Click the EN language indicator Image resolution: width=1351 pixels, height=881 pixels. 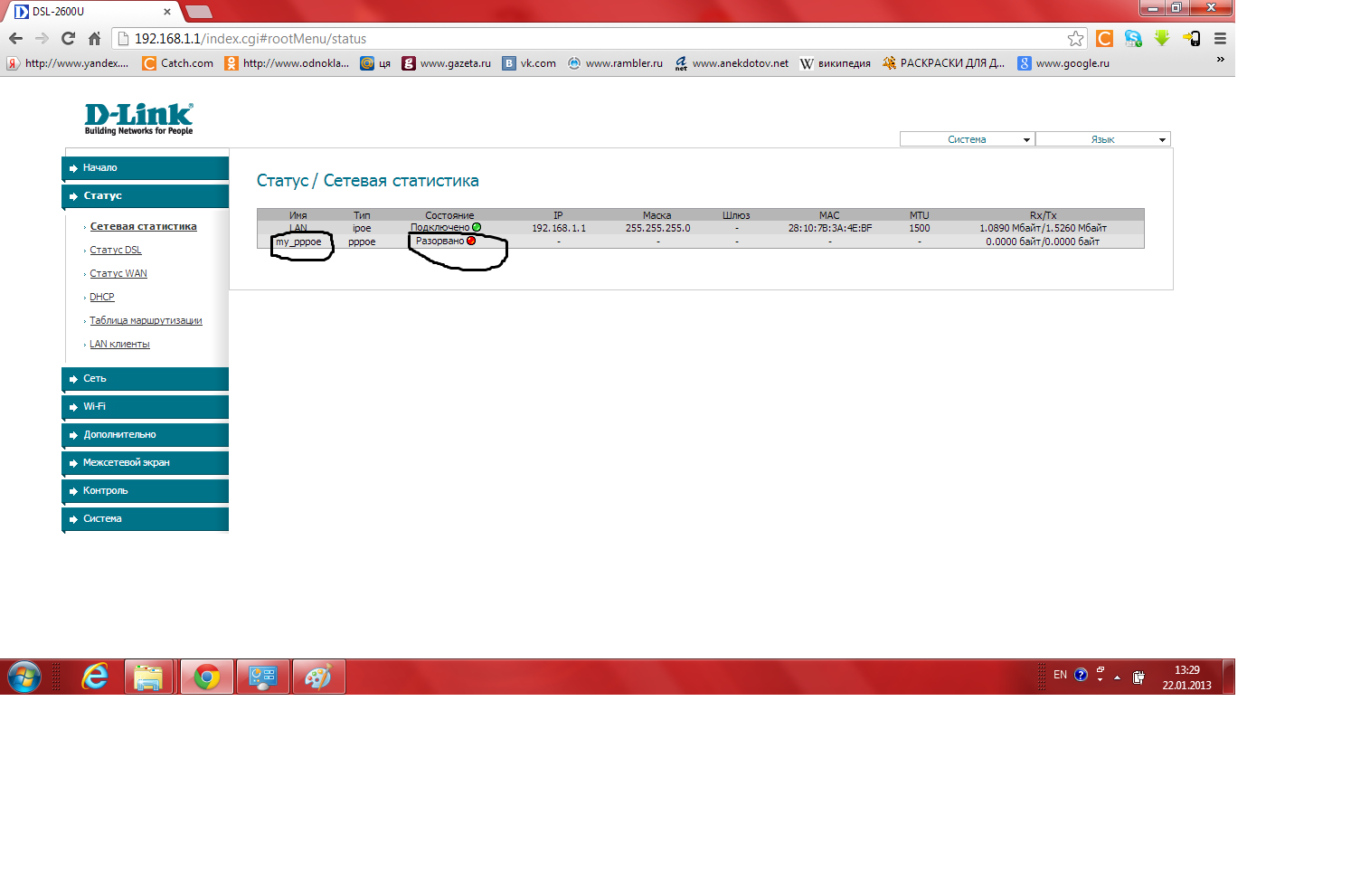1060,675
